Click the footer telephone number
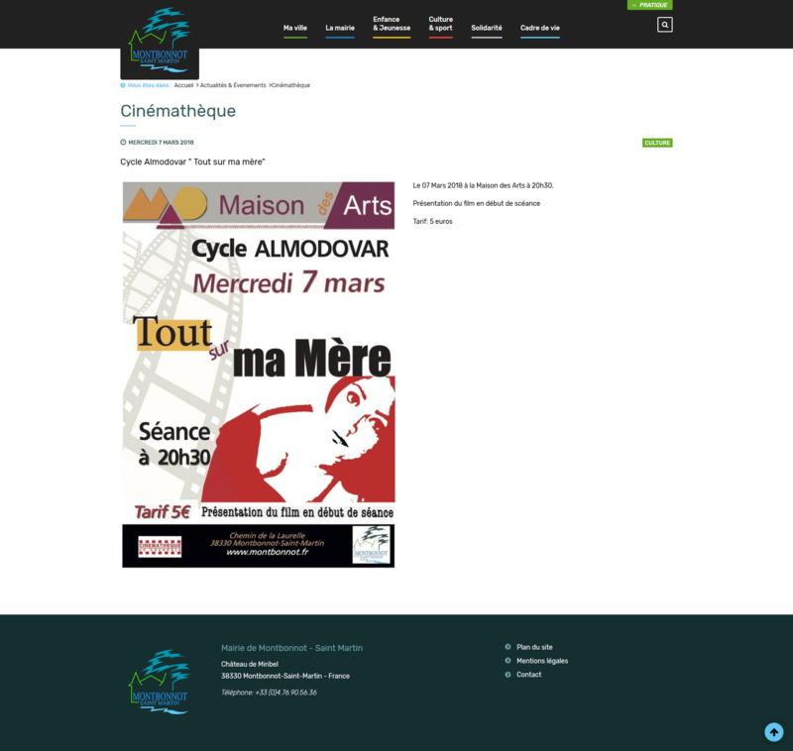This screenshot has height=751, width=793. pos(269,693)
